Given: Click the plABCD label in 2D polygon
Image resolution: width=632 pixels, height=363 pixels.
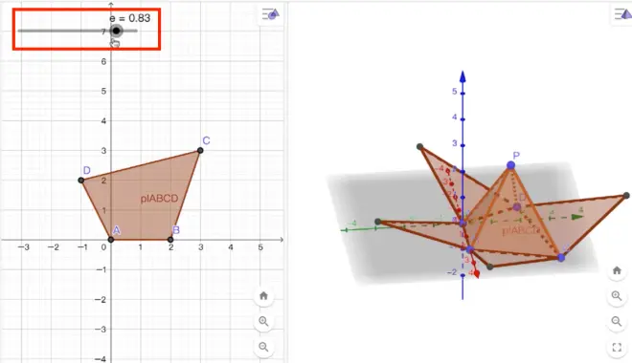Looking at the screenshot, I should click(x=159, y=198).
